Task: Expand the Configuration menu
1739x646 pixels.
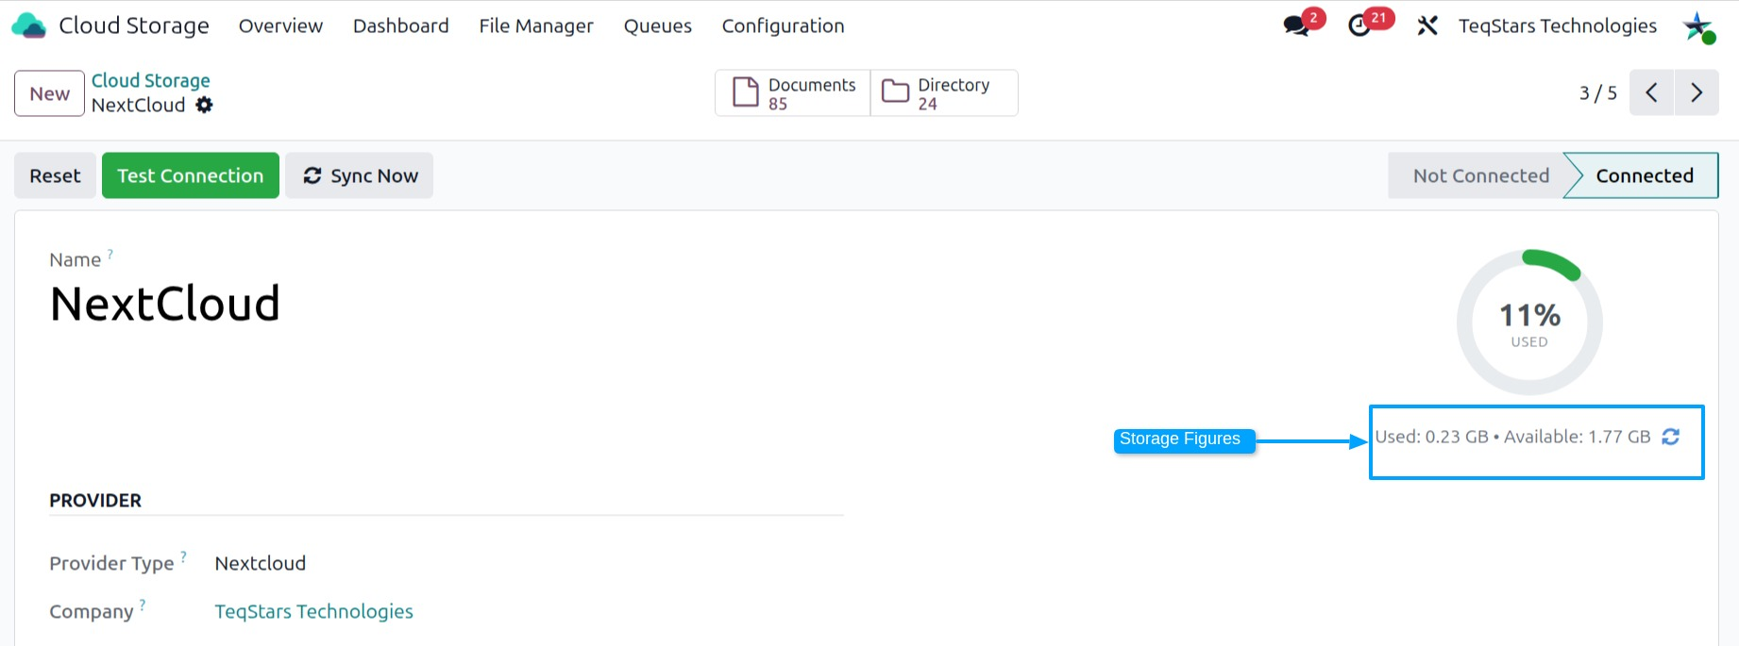Action: pos(783,25)
